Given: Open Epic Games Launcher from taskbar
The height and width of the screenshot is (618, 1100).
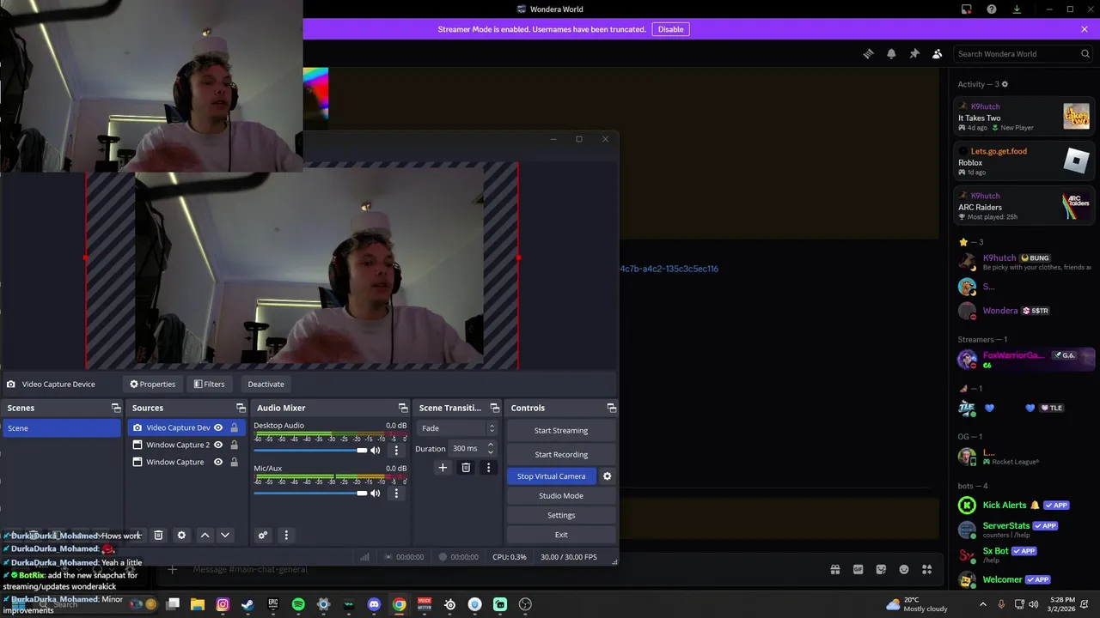Looking at the screenshot, I should (273, 604).
